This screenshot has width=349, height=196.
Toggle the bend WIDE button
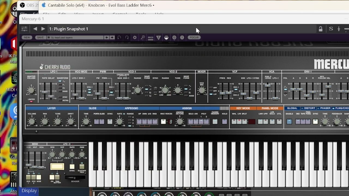pyautogui.click(x=39, y=177)
